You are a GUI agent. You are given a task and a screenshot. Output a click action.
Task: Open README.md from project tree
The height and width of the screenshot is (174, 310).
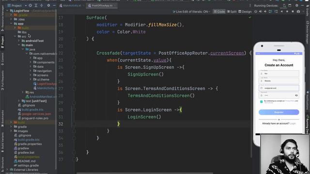click(x=27, y=161)
